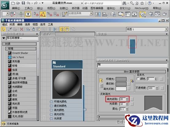Viewport: 170px width, 127px height.
Task: Click the favorites star icon in title bar
Action: coord(142,3)
